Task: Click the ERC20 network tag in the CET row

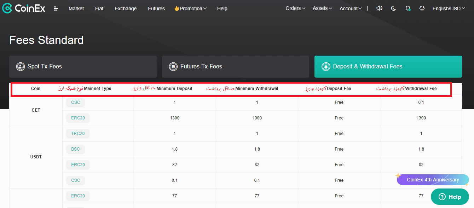Action: tap(78, 118)
